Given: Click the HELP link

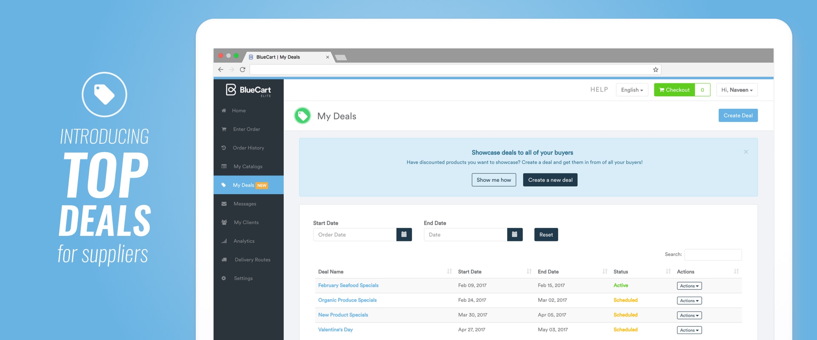Looking at the screenshot, I should (x=599, y=90).
